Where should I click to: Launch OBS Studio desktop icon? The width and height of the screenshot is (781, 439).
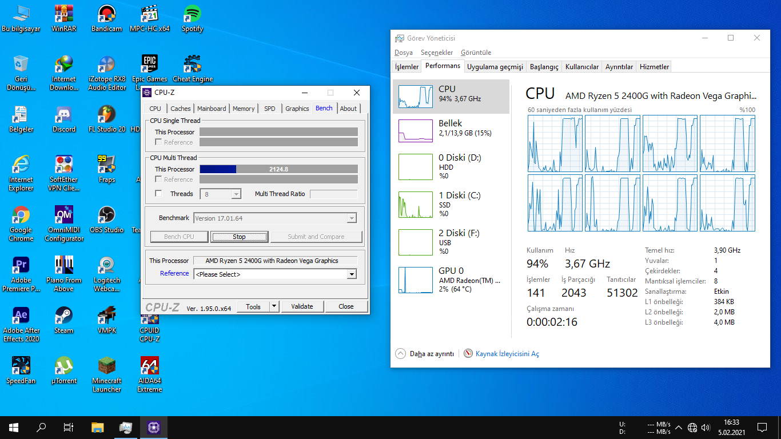click(x=106, y=219)
